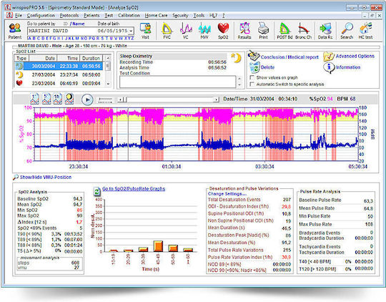The width and height of the screenshot is (386, 302).
Task: Open the HL7 menu
Action: point(213,16)
